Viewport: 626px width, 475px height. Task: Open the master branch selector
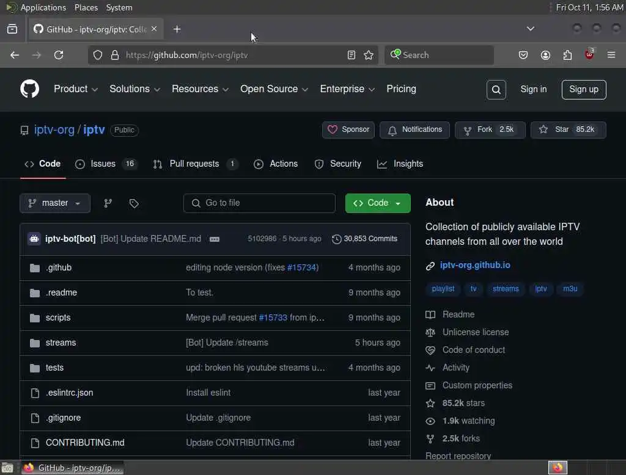click(x=54, y=203)
